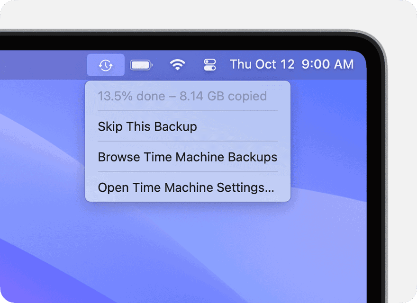This screenshot has width=417, height=303.
Task: Open the battery status icon
Action: click(x=142, y=65)
